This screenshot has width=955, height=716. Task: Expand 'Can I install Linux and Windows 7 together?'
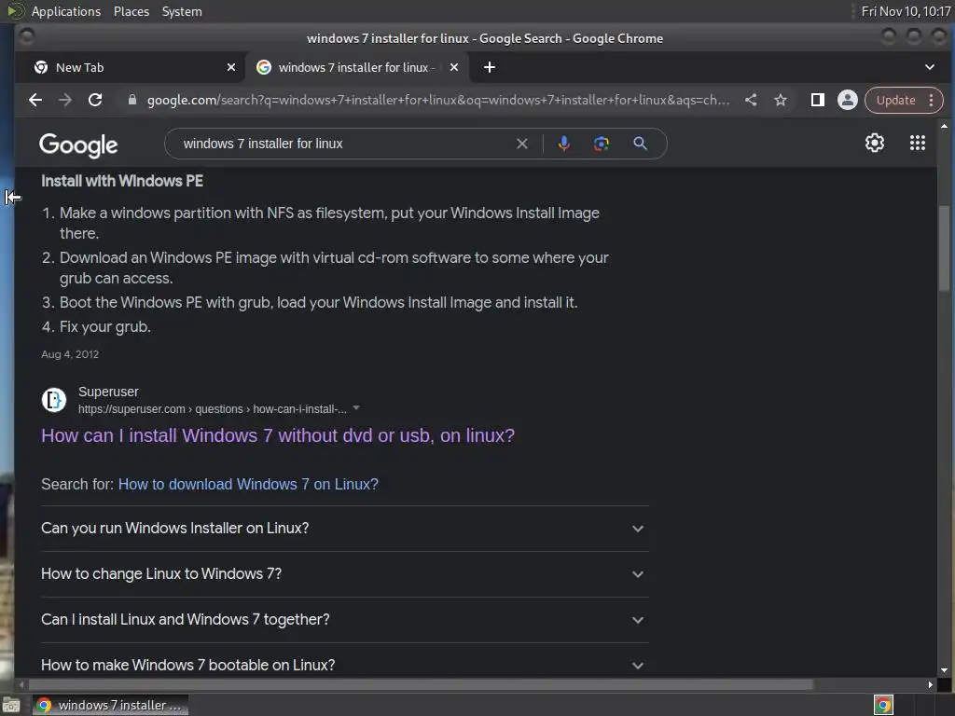[x=345, y=620]
